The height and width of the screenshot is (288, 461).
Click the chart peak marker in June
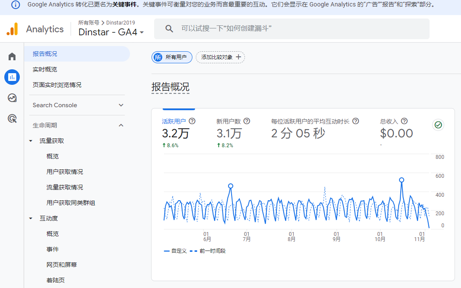[x=231, y=186]
